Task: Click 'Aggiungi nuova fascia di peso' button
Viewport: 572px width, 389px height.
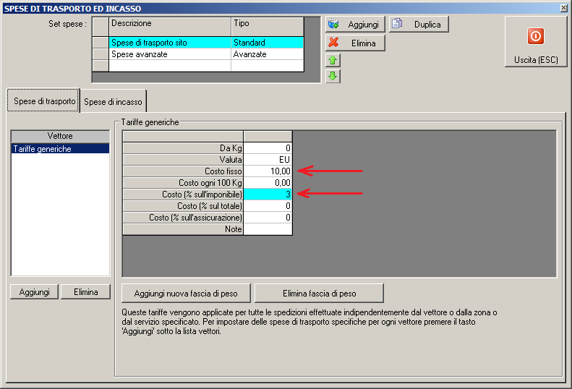Action: pos(186,294)
